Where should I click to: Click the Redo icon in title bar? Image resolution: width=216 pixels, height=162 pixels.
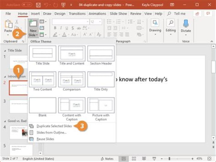pyautogui.click(x=55, y=5)
